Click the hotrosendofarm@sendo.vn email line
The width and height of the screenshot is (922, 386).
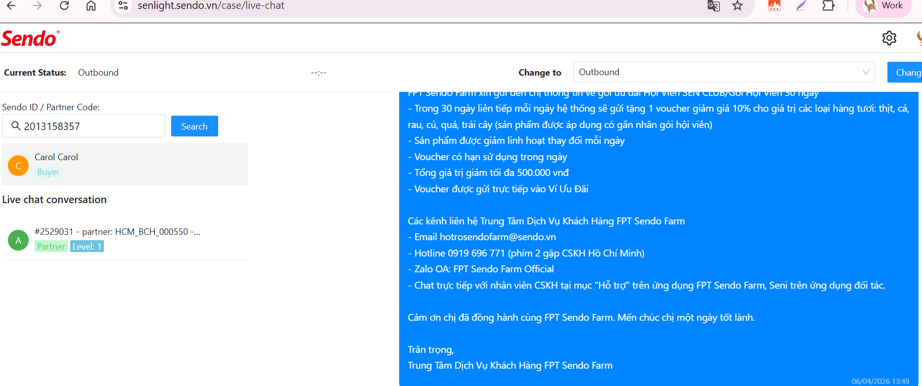[482, 237]
